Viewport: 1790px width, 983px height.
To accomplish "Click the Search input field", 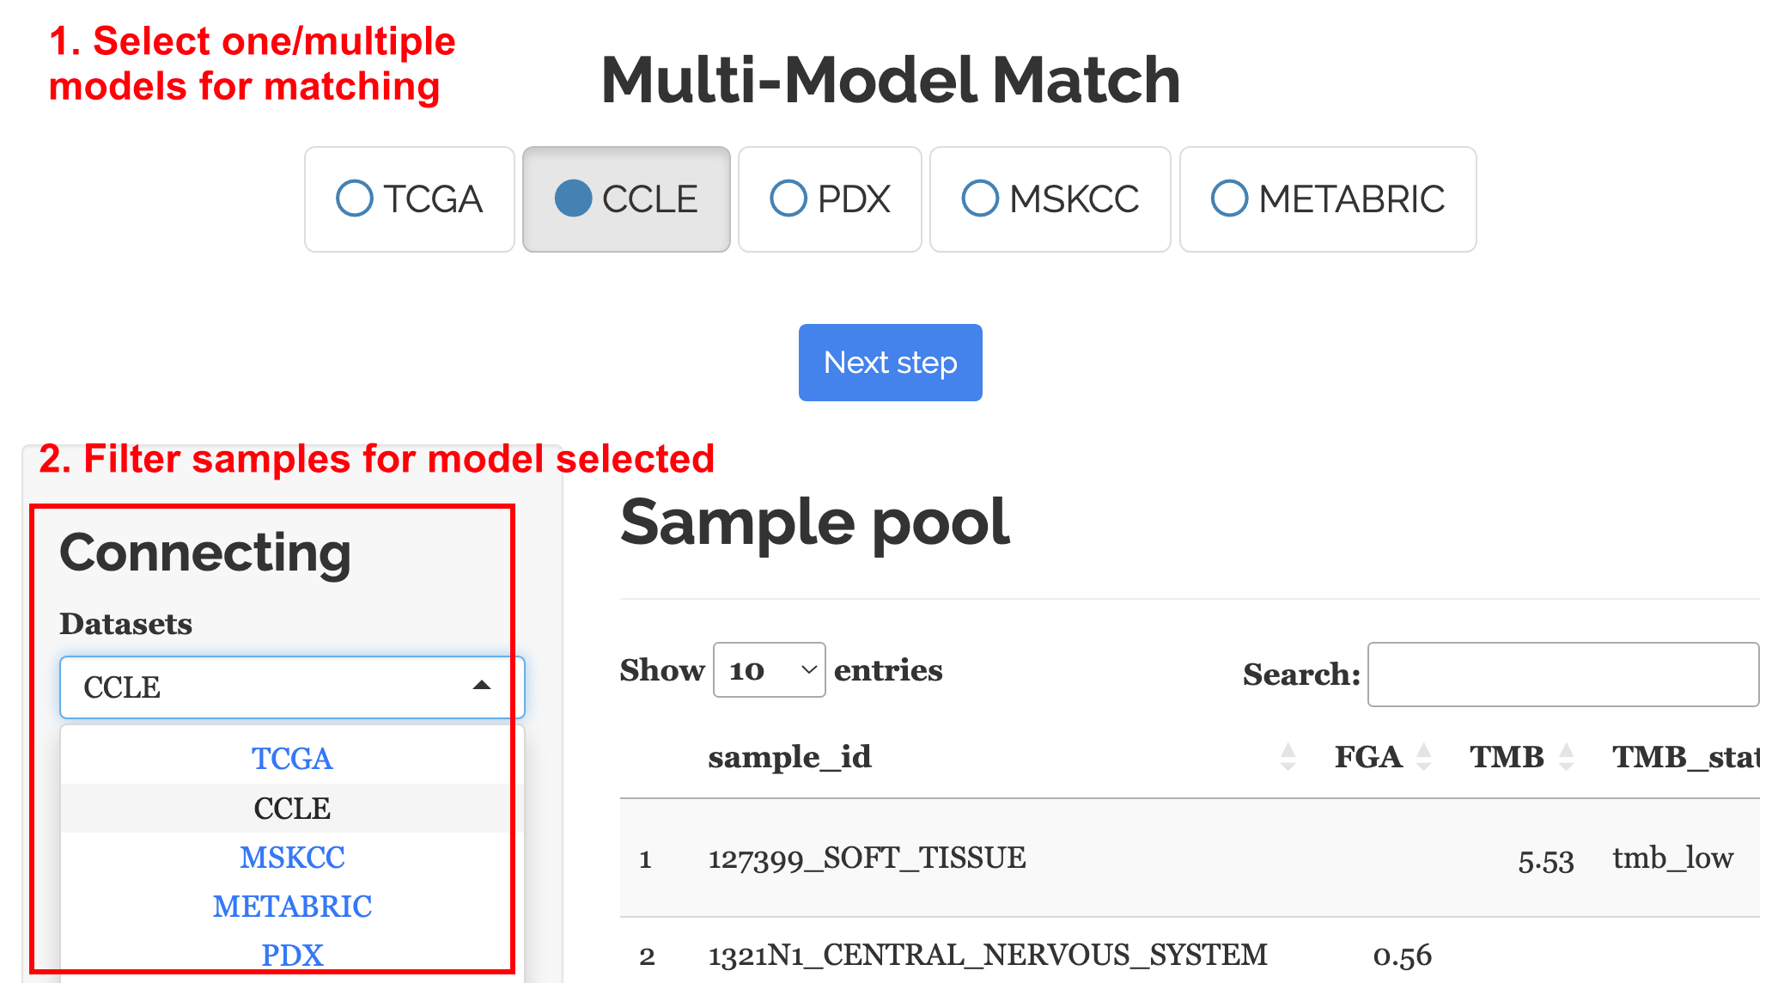I will pos(1562,675).
